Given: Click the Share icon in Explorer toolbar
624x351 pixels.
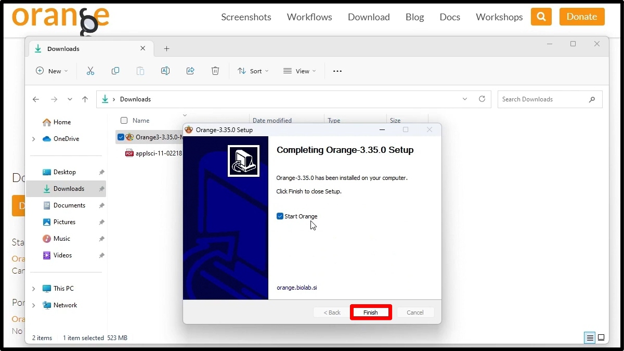Looking at the screenshot, I should pyautogui.click(x=190, y=71).
